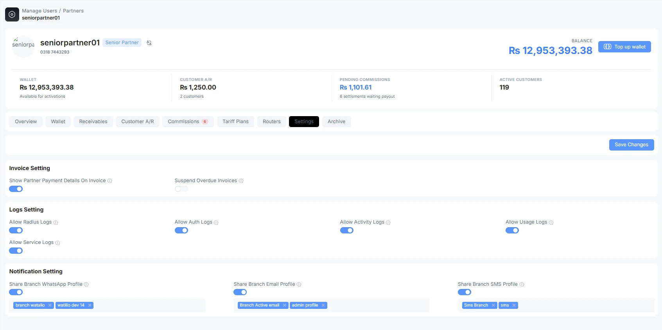Click the WhatsApp profile tags input field
Viewport: 662px width, 330px height.
[x=107, y=305]
